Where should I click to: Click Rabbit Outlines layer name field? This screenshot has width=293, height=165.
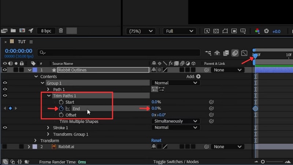coord(103,70)
